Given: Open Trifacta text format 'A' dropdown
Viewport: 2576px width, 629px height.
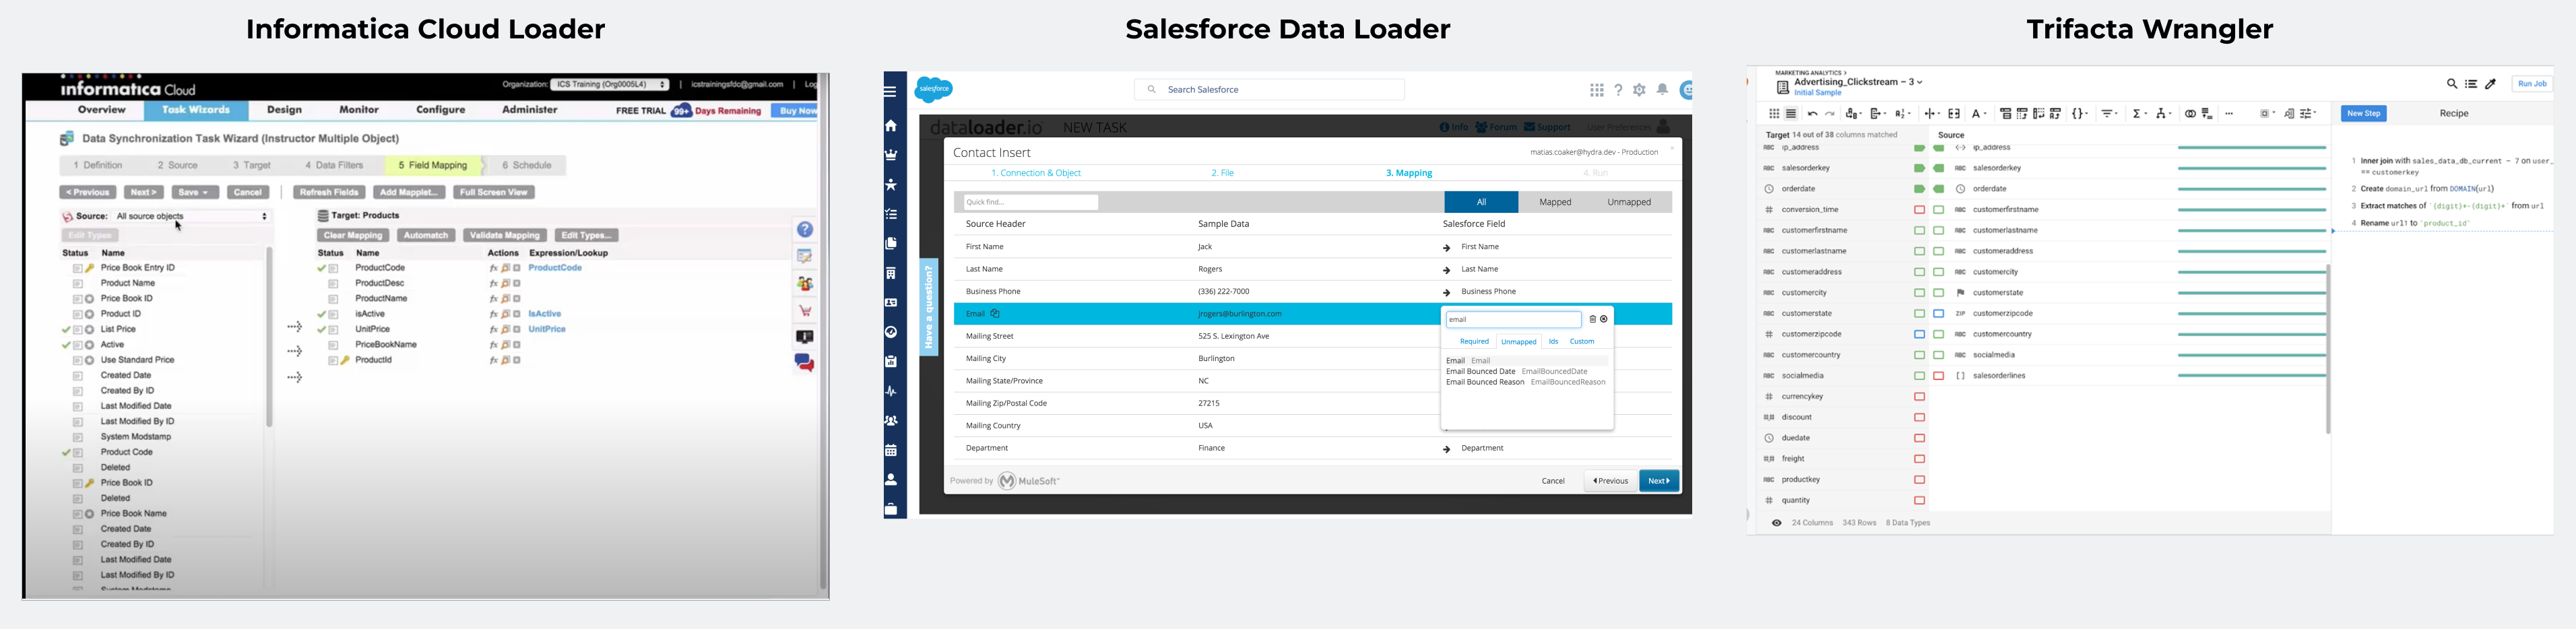Looking at the screenshot, I should click(1979, 114).
